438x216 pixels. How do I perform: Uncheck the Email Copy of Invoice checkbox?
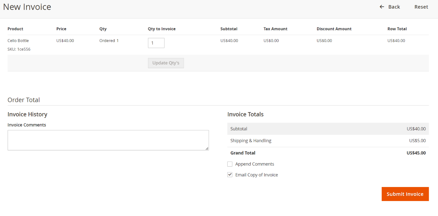(230, 175)
